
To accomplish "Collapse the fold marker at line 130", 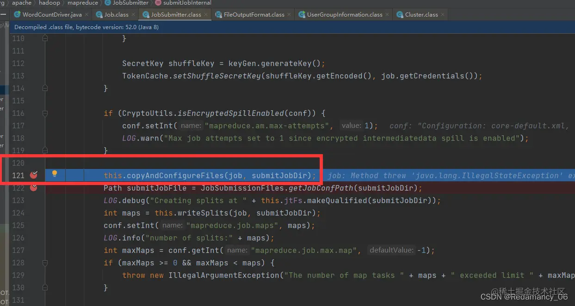I will click(x=45, y=288).
